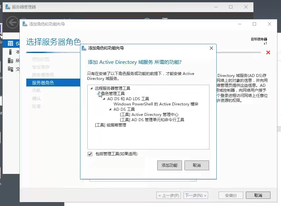Click 取消 in the Active Directory features dialog
This screenshot has width=281, height=206.
[x=197, y=165]
